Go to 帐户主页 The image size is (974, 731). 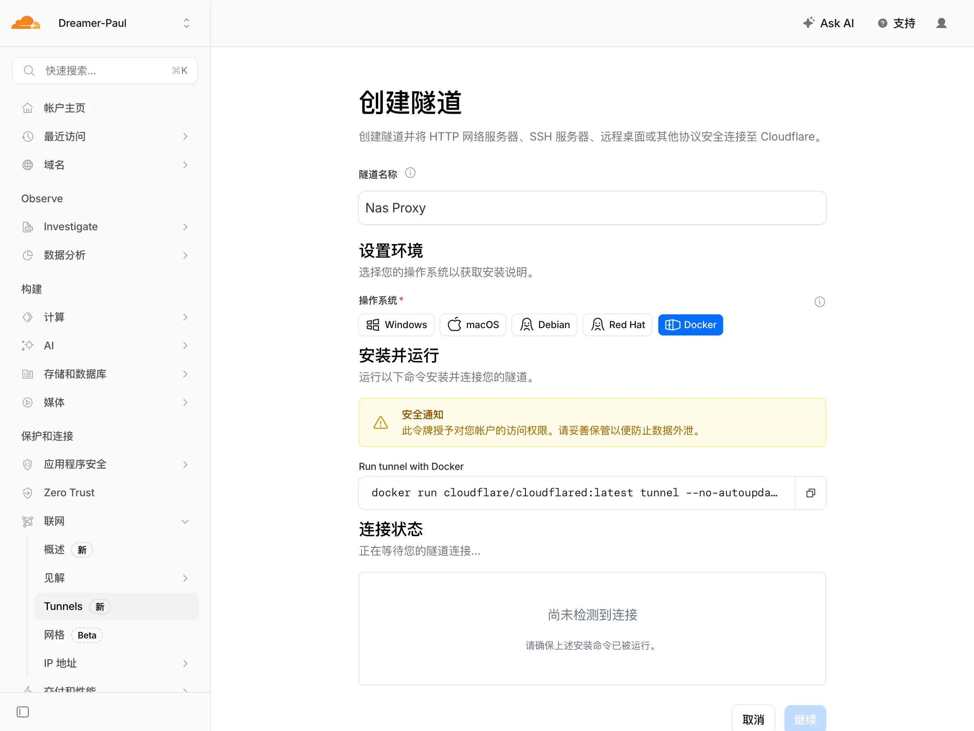(64, 108)
